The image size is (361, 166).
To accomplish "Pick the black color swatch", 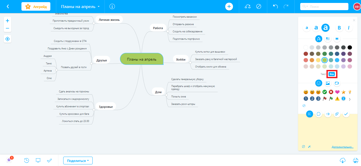I will coord(349,48).
